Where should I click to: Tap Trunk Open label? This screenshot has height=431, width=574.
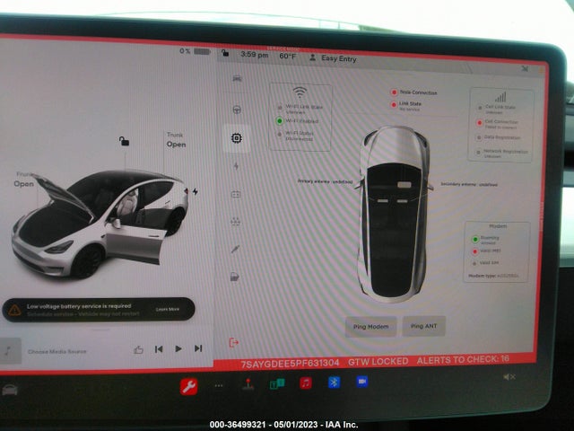pos(176,140)
